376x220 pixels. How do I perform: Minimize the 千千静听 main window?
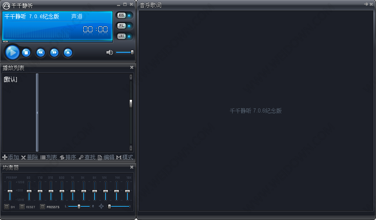click(x=119, y=5)
